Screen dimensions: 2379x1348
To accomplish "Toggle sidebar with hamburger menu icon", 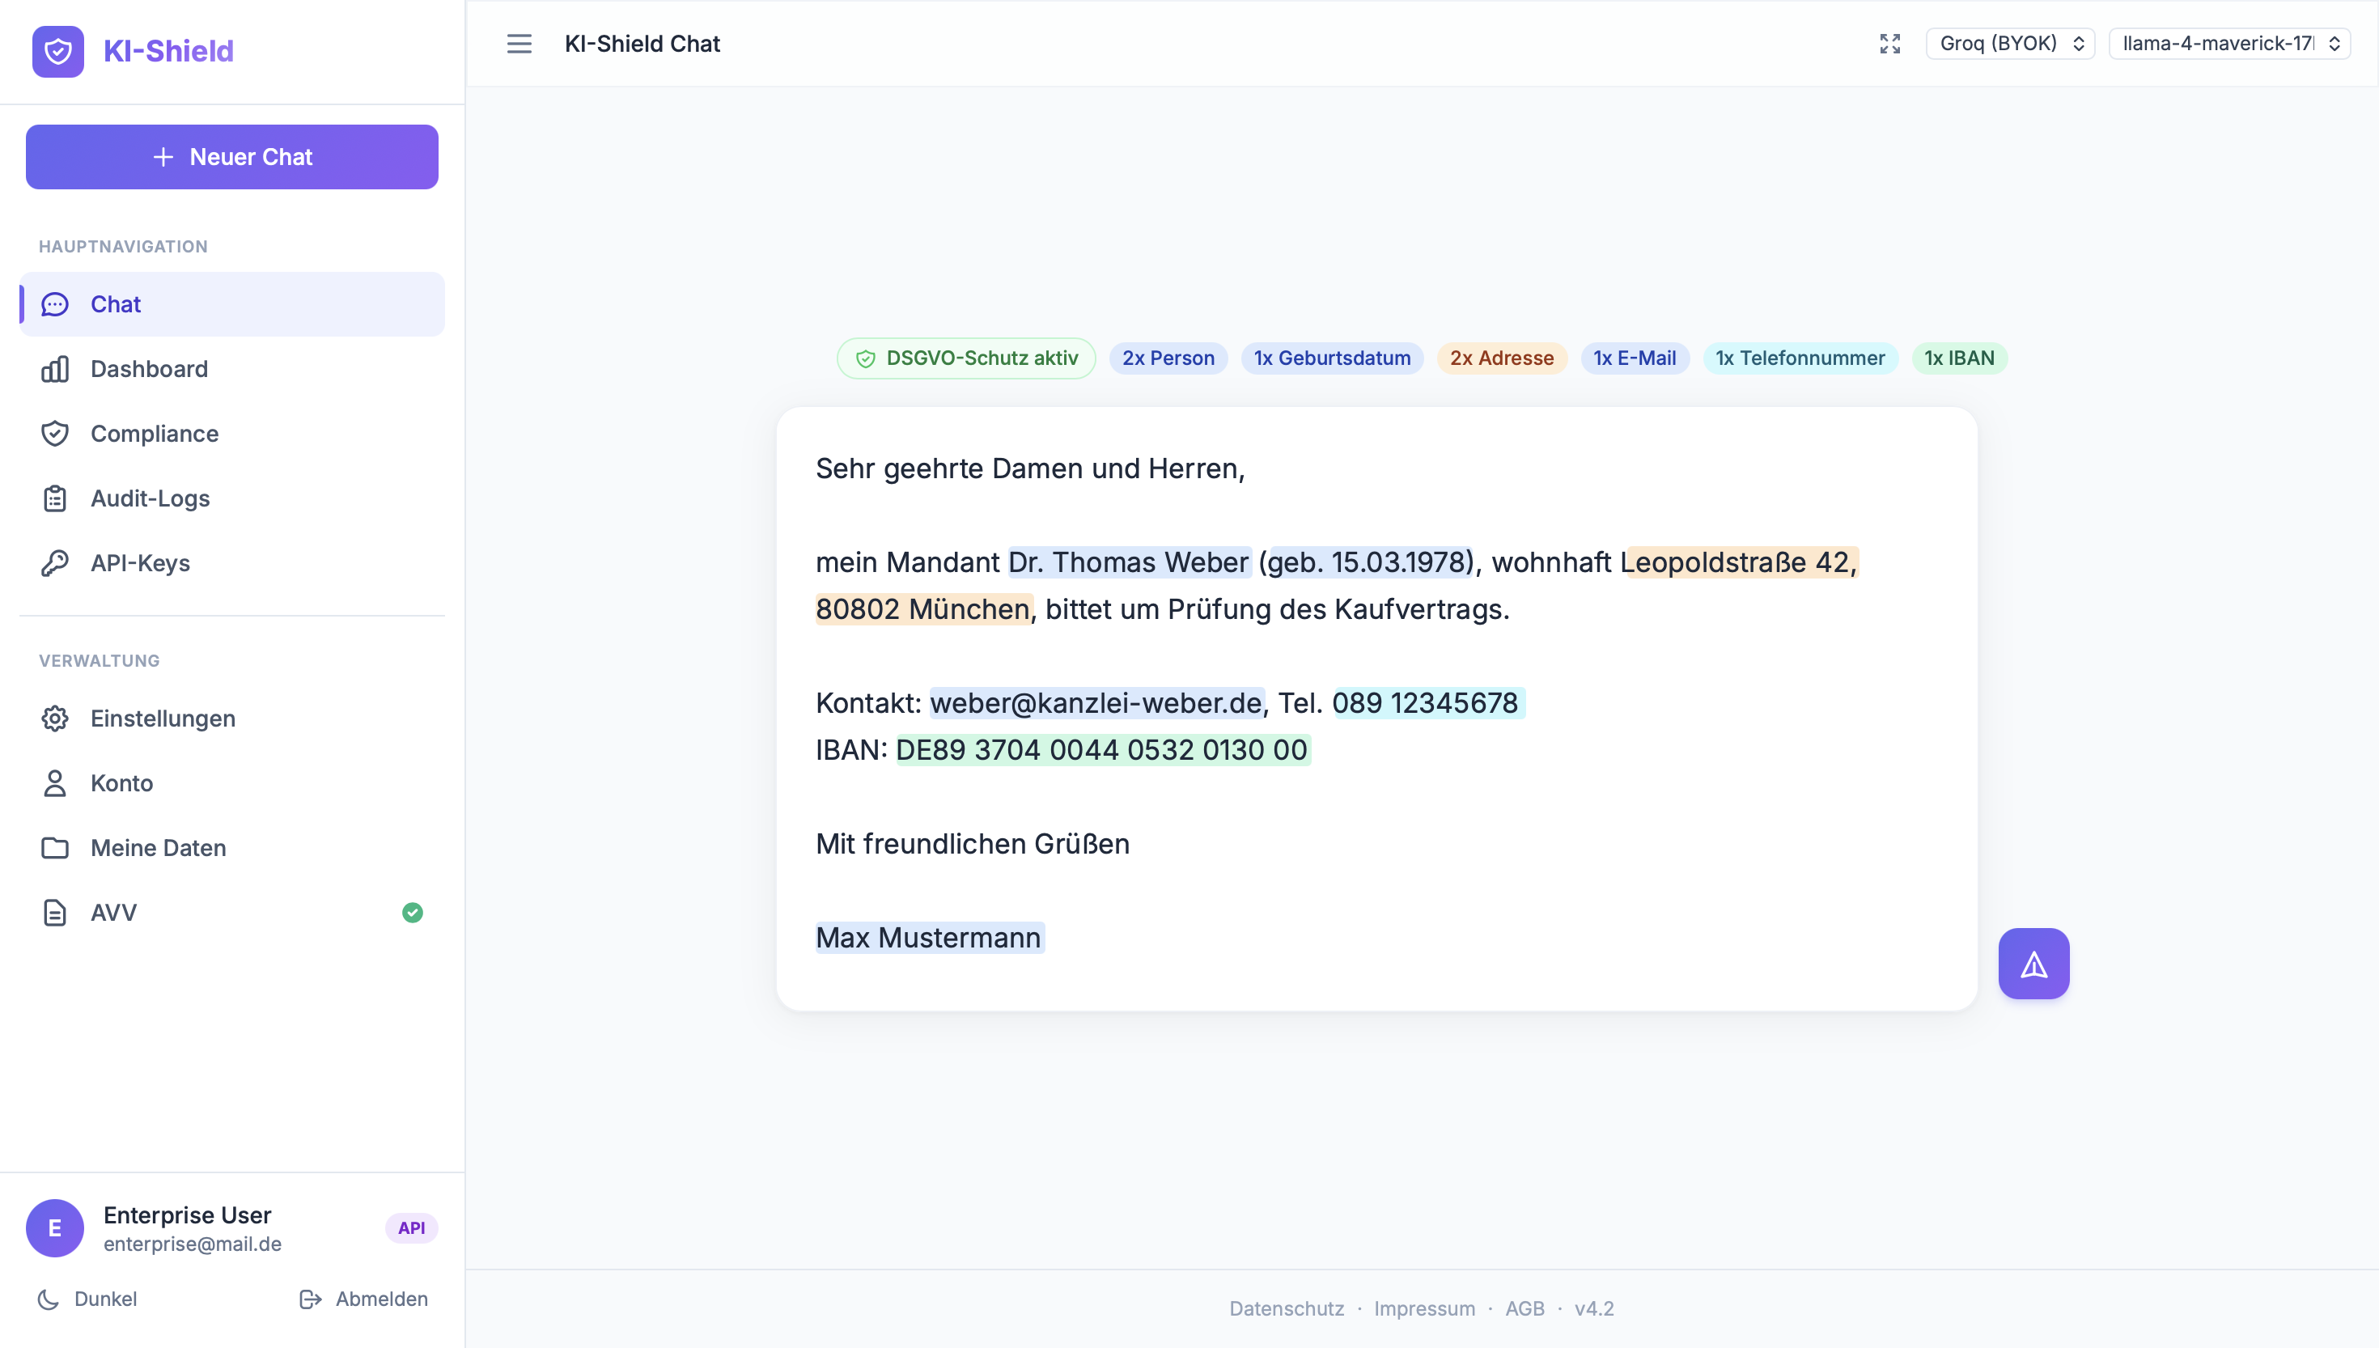I will [519, 44].
